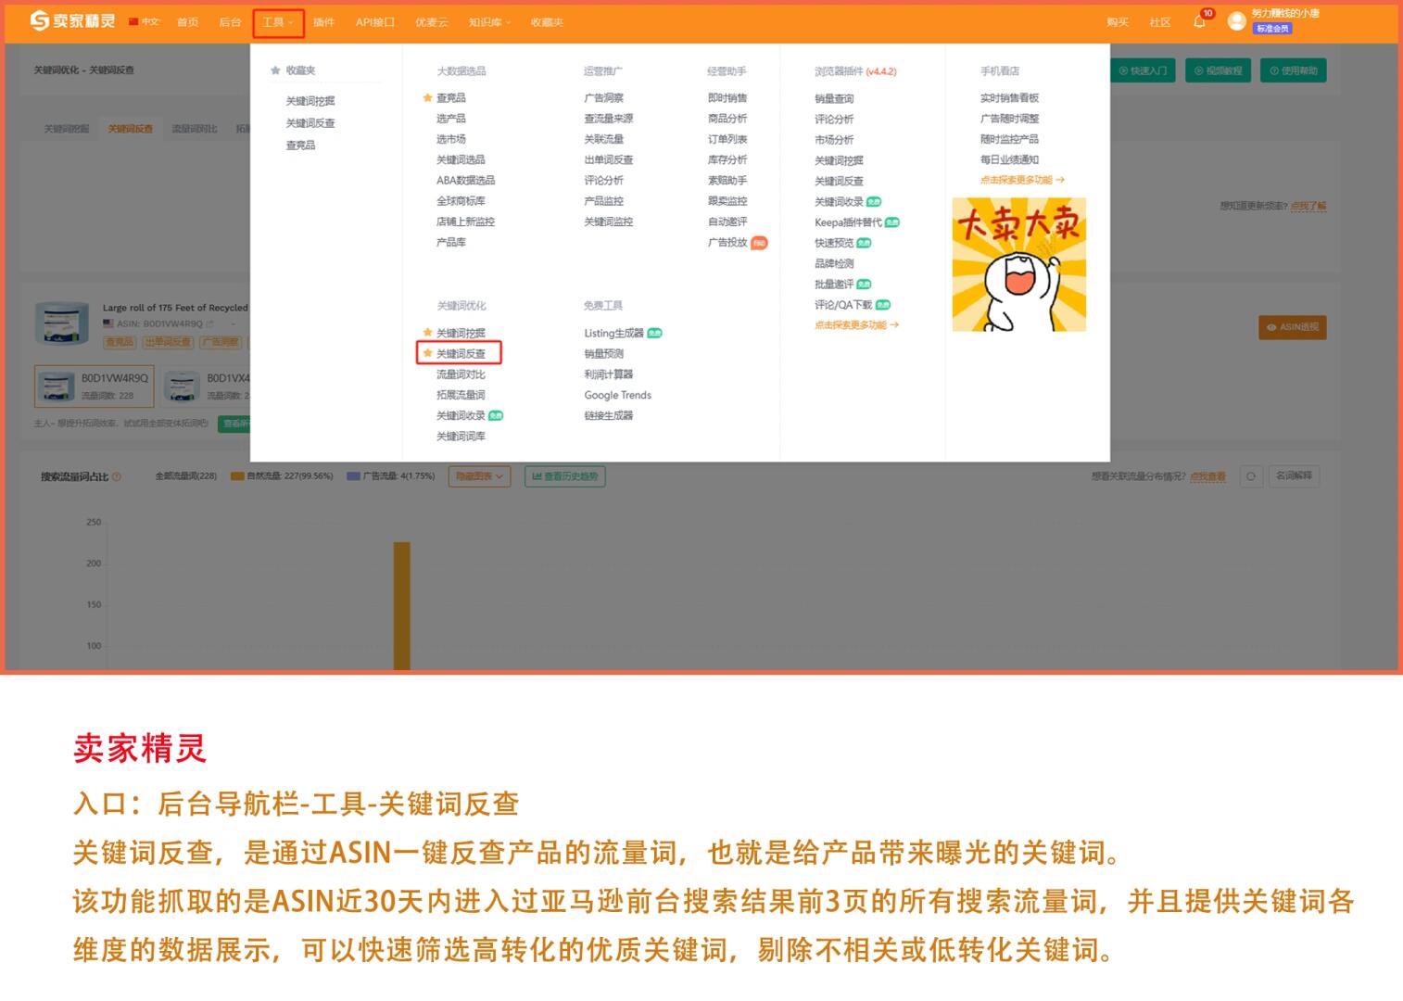The width and height of the screenshot is (1403, 1001).
Task: Open 关键词挖掘 in the 收藏夹 favorites column
Action: point(310,101)
